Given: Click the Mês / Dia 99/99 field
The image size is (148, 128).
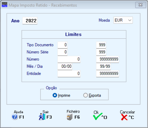Looking at the screenshot, I should (x=103, y=66).
